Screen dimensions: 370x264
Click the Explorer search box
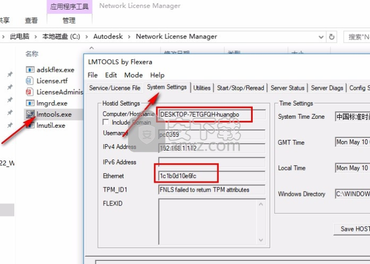(357, 37)
